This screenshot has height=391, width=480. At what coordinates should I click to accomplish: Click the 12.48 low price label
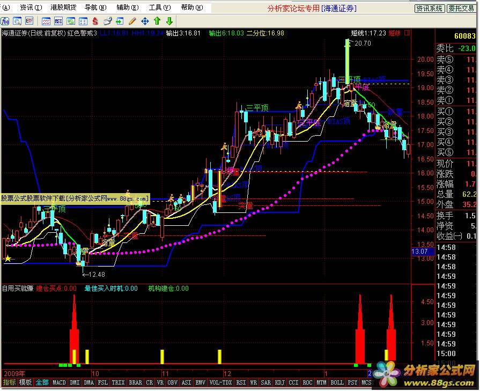(x=97, y=274)
